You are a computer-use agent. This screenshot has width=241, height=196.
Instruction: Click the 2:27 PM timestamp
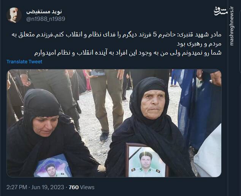coord(17,187)
